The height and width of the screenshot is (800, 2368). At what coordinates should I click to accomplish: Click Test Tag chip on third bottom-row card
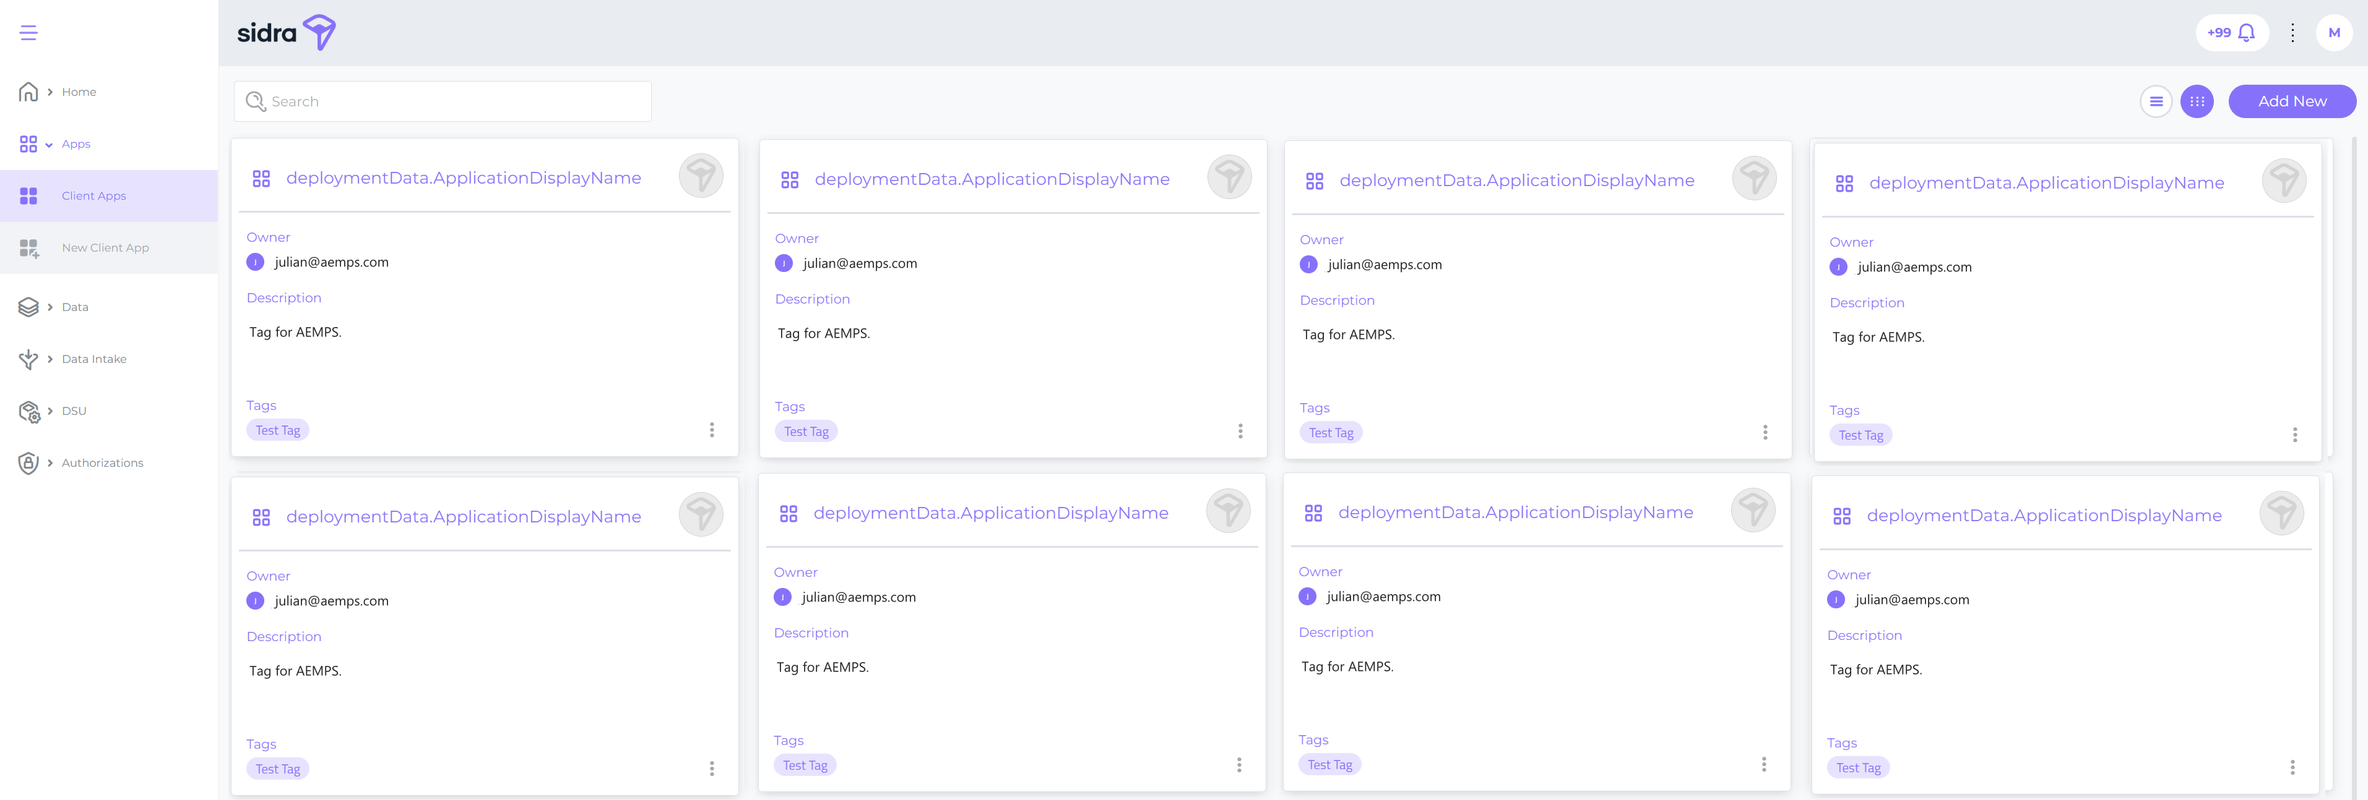tap(1330, 765)
